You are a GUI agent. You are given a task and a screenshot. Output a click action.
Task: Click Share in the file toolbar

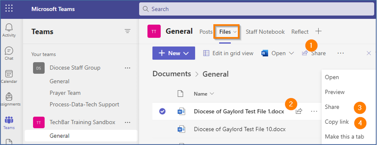pos(314,53)
